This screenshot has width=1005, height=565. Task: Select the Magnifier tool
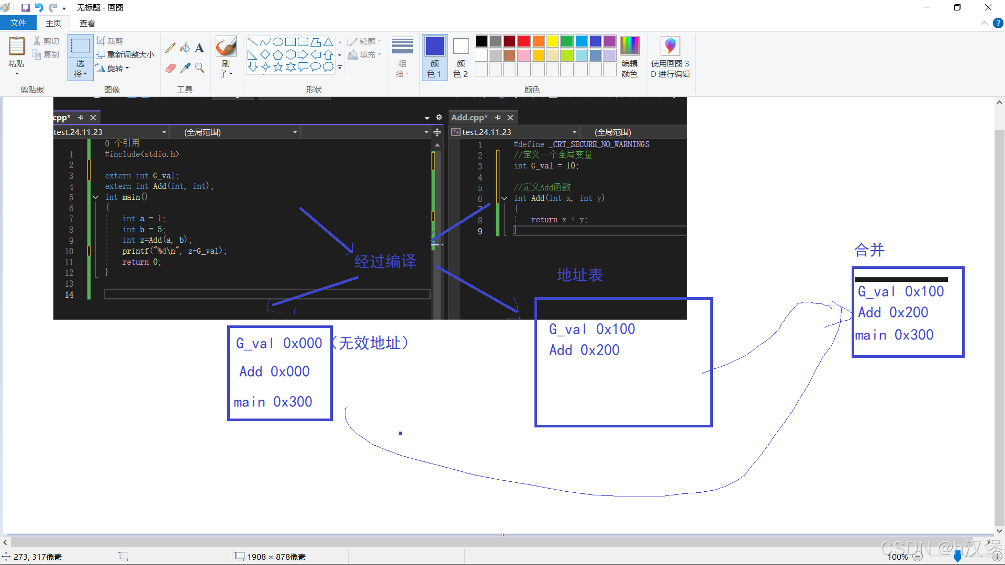pyautogui.click(x=199, y=68)
